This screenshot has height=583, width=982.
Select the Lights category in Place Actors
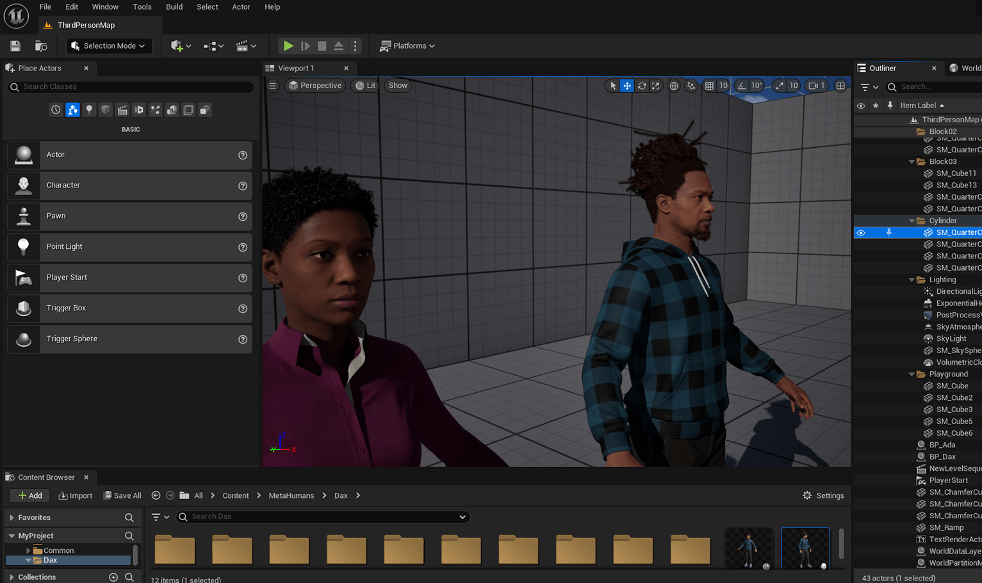click(x=89, y=110)
